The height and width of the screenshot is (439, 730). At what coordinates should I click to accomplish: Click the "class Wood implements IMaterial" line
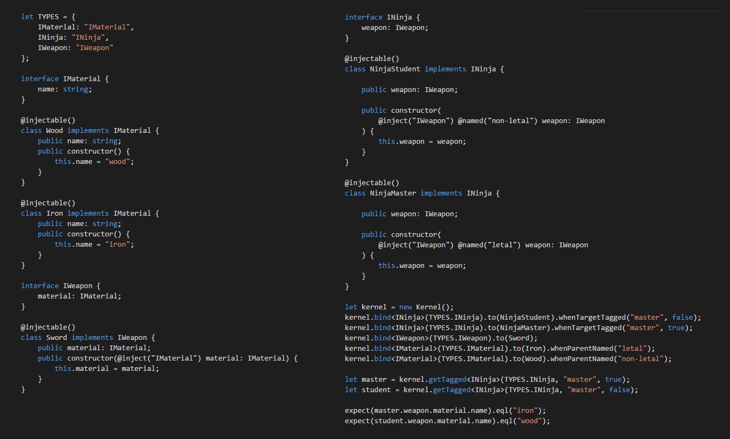[90, 131]
